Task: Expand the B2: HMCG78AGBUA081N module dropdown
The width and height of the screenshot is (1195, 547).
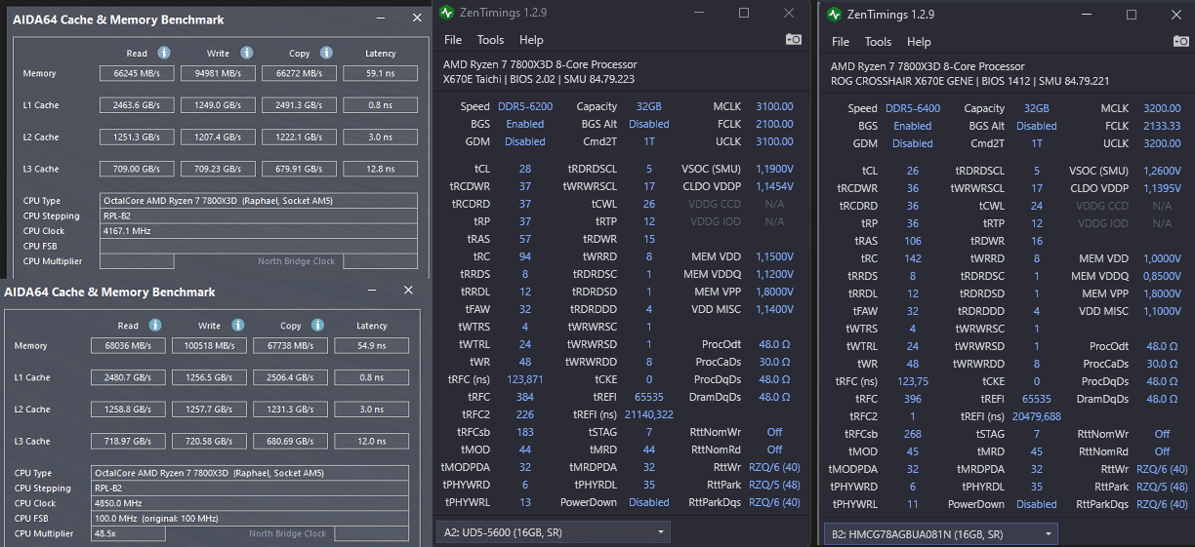Action: tap(941, 533)
